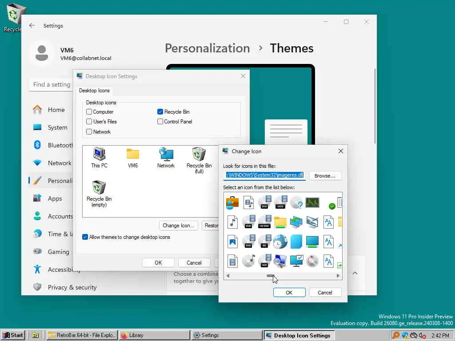Viewport: 455px width, 341px height.
Task: Select the disc with red arrow icon
Action: (x=312, y=261)
